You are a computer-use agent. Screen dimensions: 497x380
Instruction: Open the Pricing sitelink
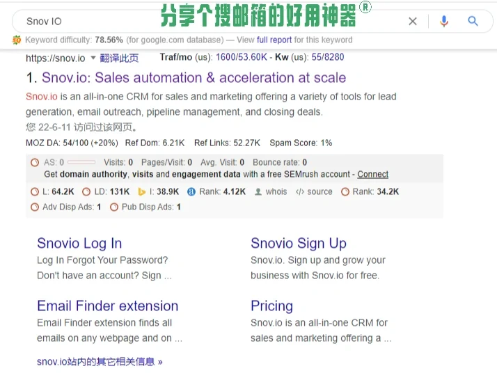[x=272, y=306]
